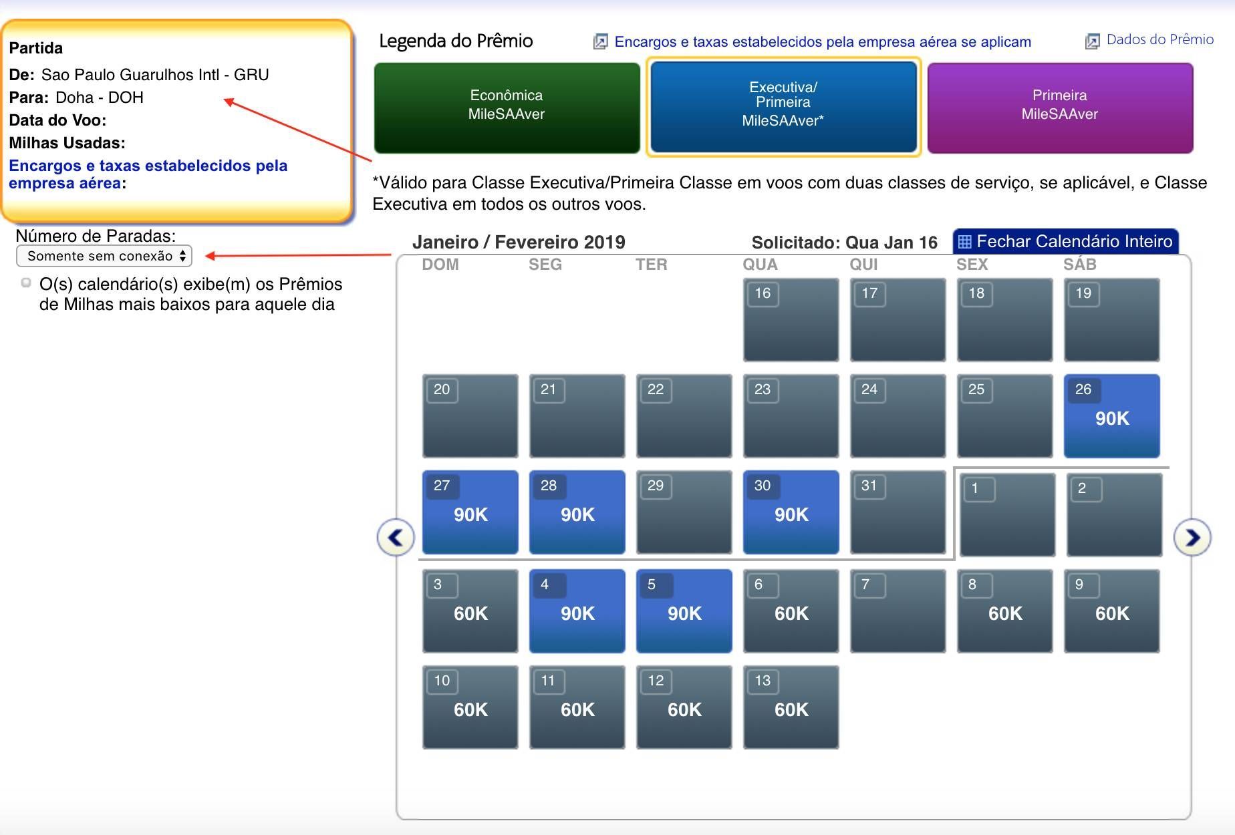The height and width of the screenshot is (835, 1235).
Task: Select January 30 with 90K award
Action: [791, 512]
